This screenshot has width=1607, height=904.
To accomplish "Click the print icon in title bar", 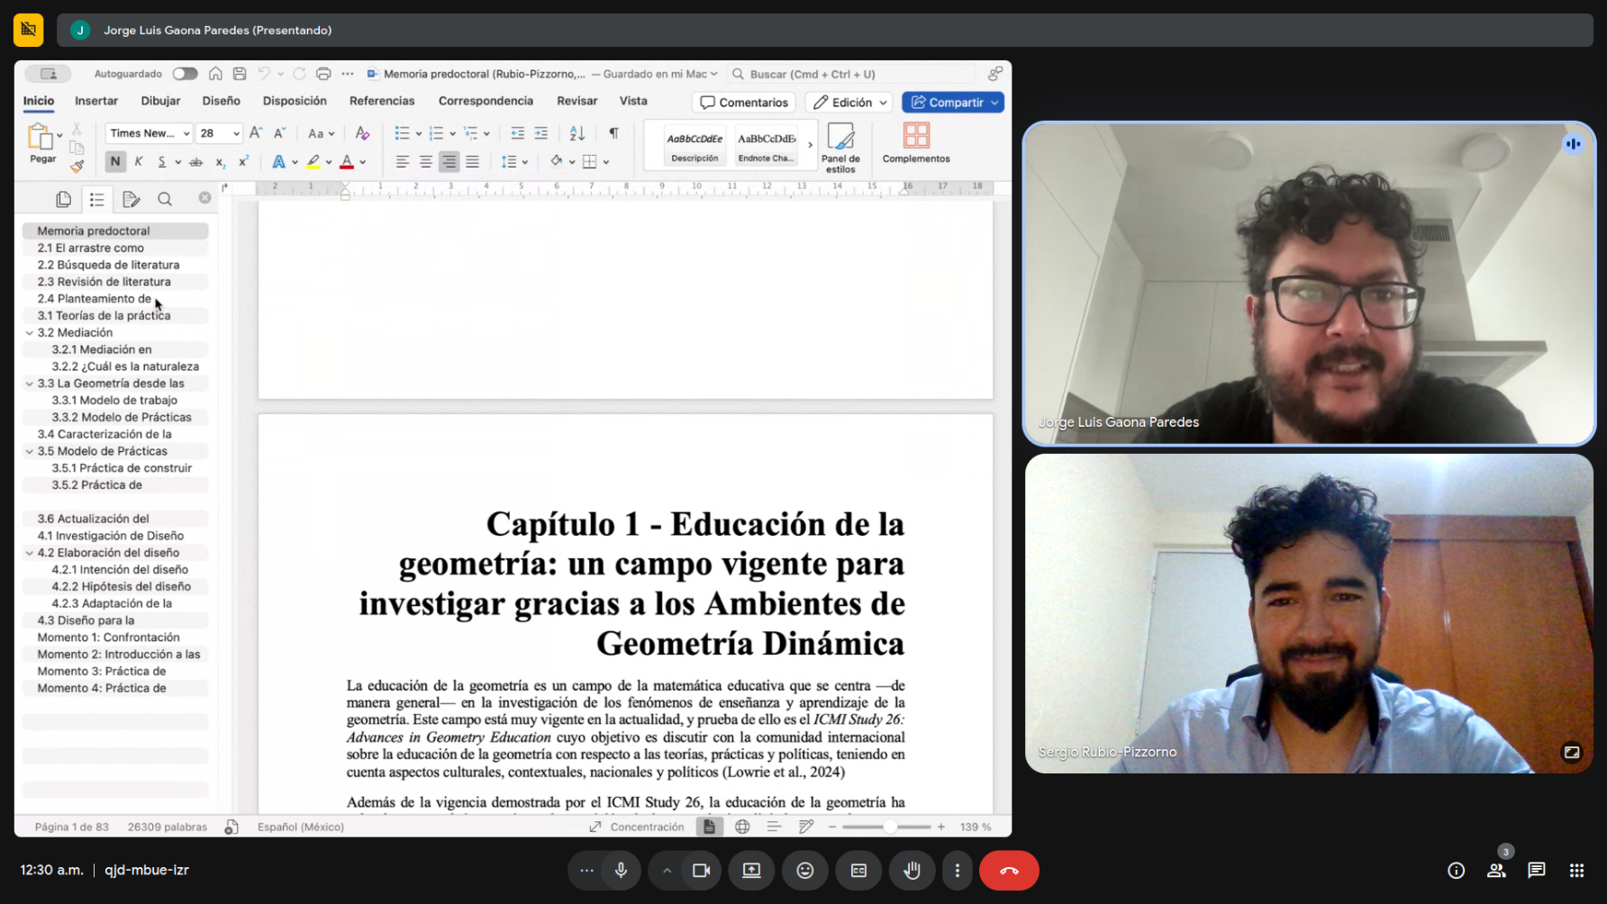I will 323,74.
